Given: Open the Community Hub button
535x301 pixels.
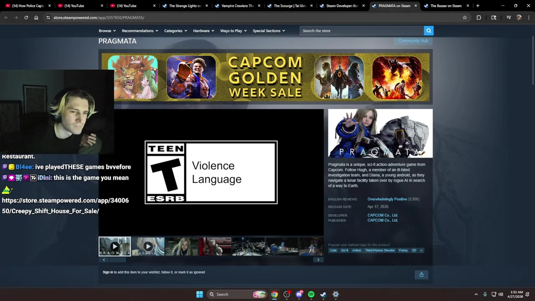Looking at the screenshot, I should (413, 41).
